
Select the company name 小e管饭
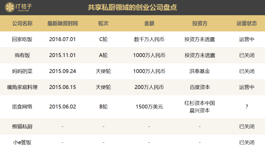coord(22,142)
